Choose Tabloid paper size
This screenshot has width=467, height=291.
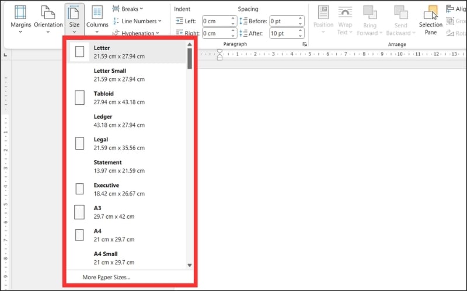(x=127, y=98)
